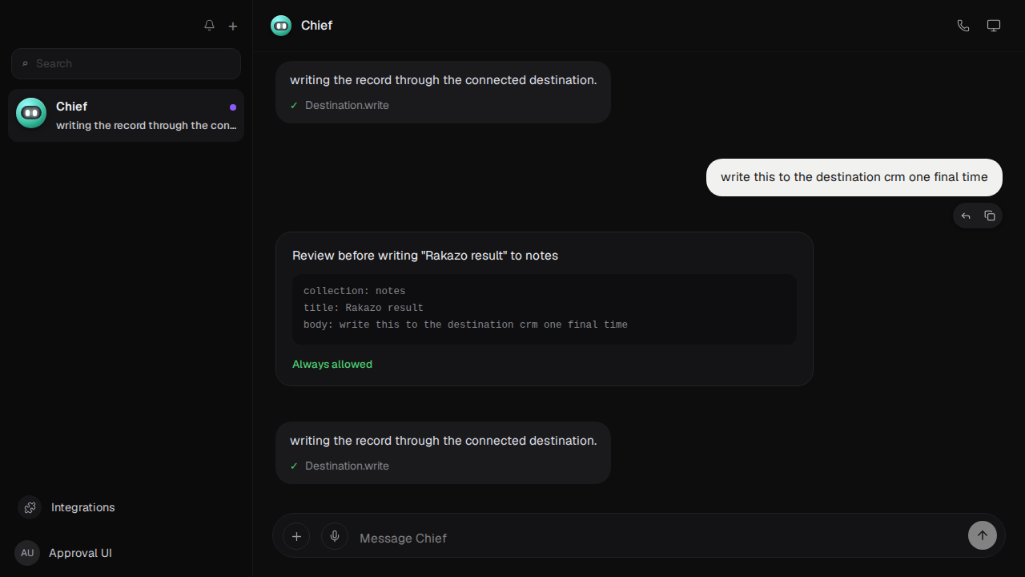Click the Always allowed label

[332, 364]
